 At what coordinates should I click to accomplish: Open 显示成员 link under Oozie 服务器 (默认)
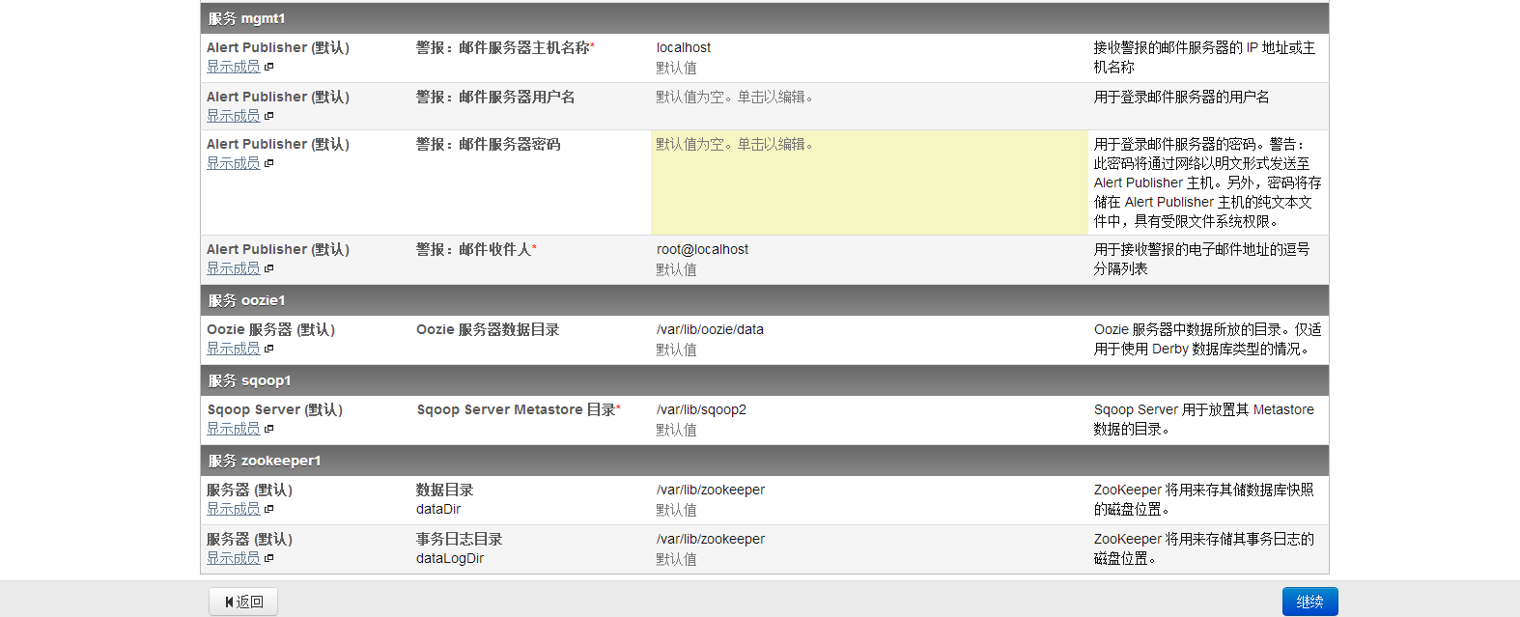pos(233,349)
